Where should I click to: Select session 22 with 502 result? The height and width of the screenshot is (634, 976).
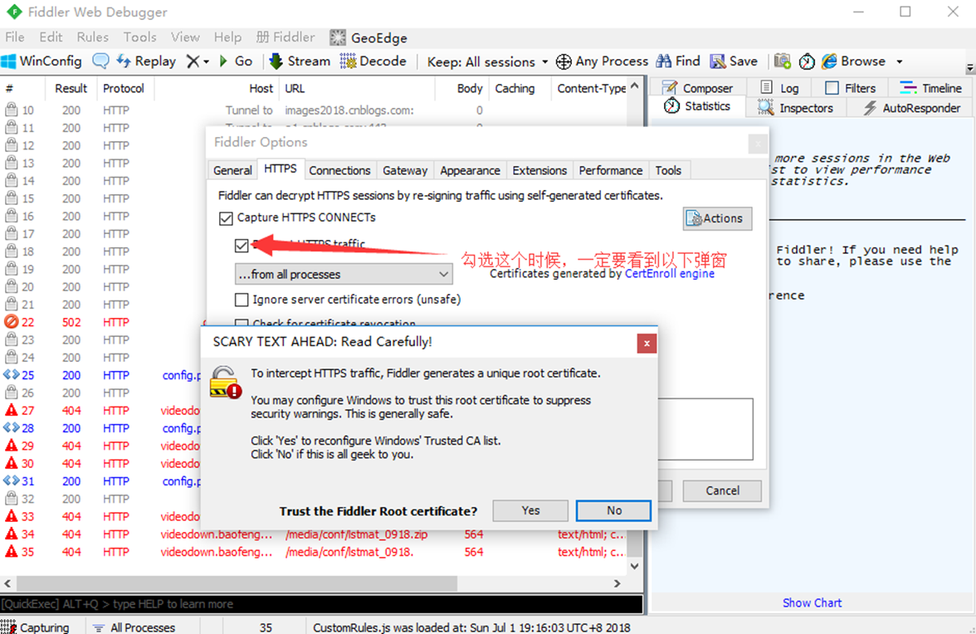point(103,322)
